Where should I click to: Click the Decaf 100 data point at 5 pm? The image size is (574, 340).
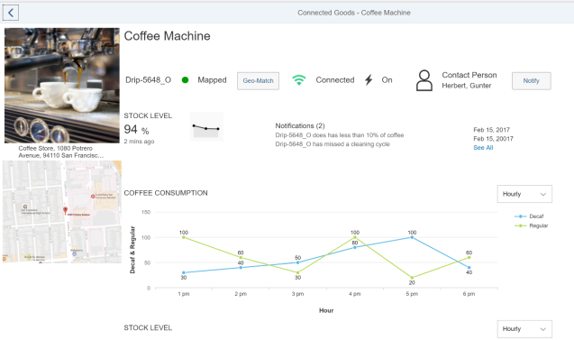412,237
